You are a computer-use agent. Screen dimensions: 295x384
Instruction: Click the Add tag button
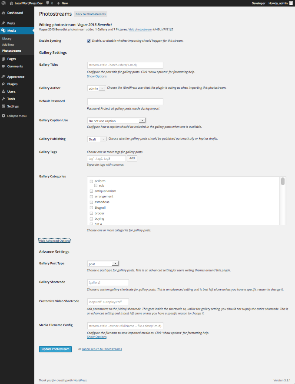pyautogui.click(x=132, y=158)
